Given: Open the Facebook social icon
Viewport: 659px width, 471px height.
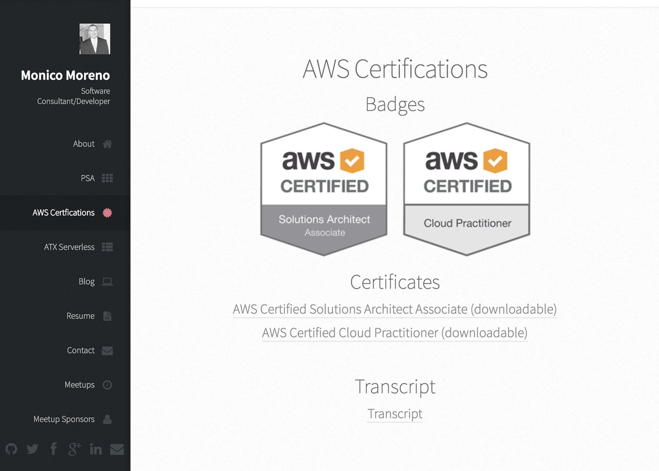Looking at the screenshot, I should click(53, 449).
